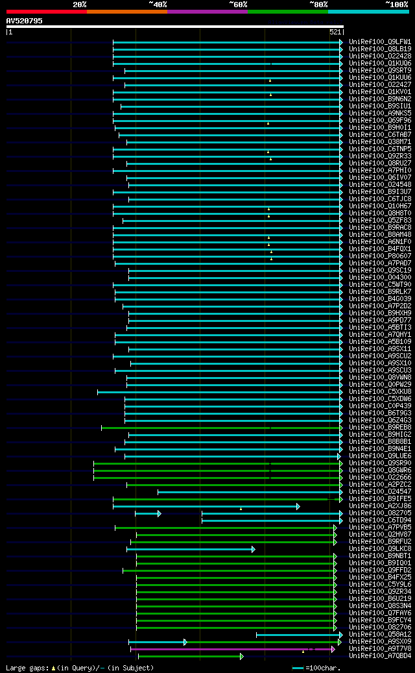Click the UniRef100_Q9LKC8 label
The width and height of the screenshot is (415, 673).
point(380,548)
